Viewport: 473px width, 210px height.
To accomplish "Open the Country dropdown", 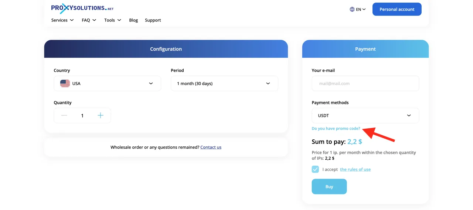I will coord(107,84).
